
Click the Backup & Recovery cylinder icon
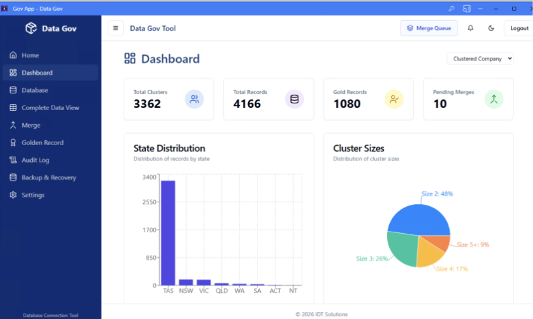[13, 177]
